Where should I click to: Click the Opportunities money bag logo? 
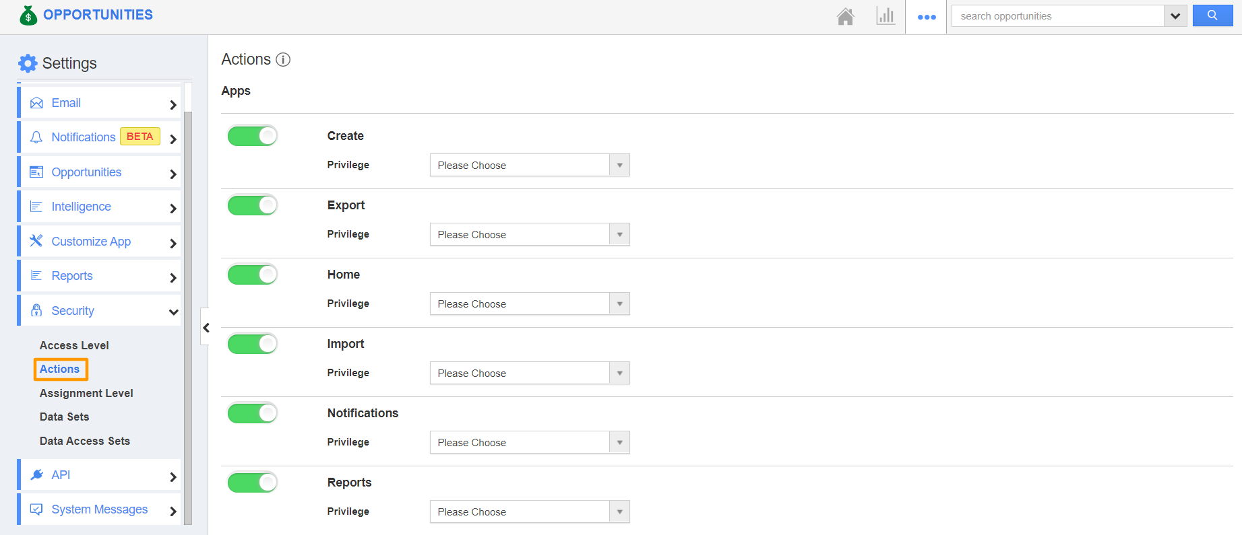point(28,15)
